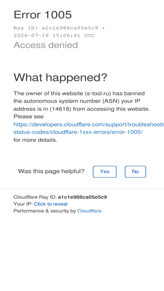Screen dimensions: 164x291
Task: Click the ASN number 14618 text
Action: pos(60,109)
